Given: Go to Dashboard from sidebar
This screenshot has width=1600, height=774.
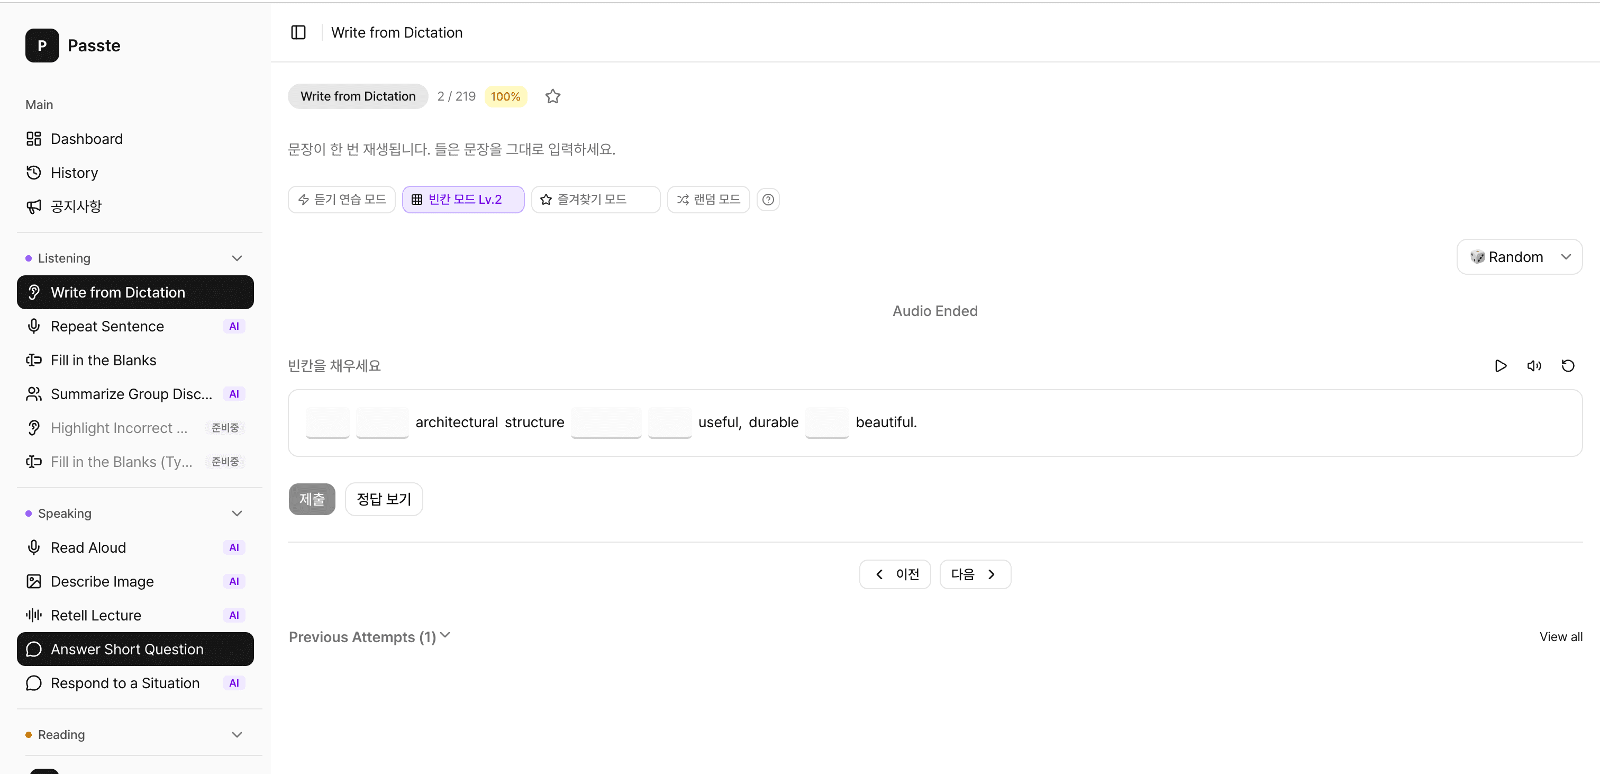Looking at the screenshot, I should (86, 138).
